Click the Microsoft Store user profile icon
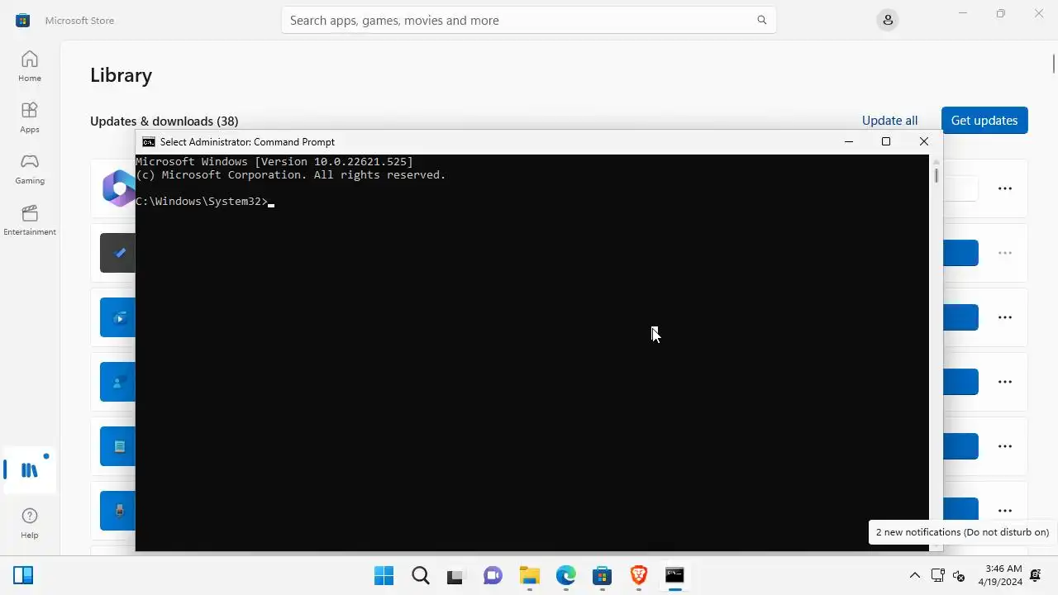Image resolution: width=1058 pixels, height=595 pixels. tap(888, 20)
